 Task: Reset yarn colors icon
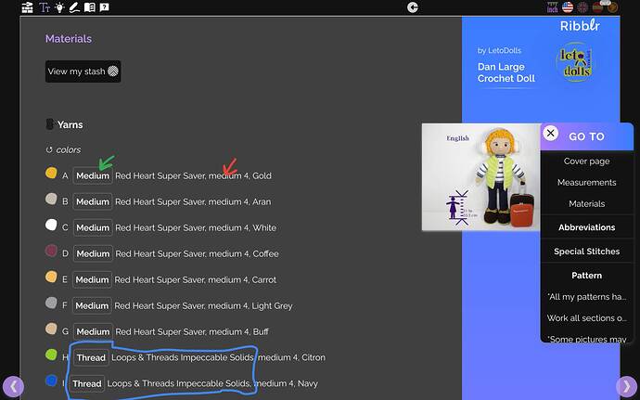click(x=49, y=150)
